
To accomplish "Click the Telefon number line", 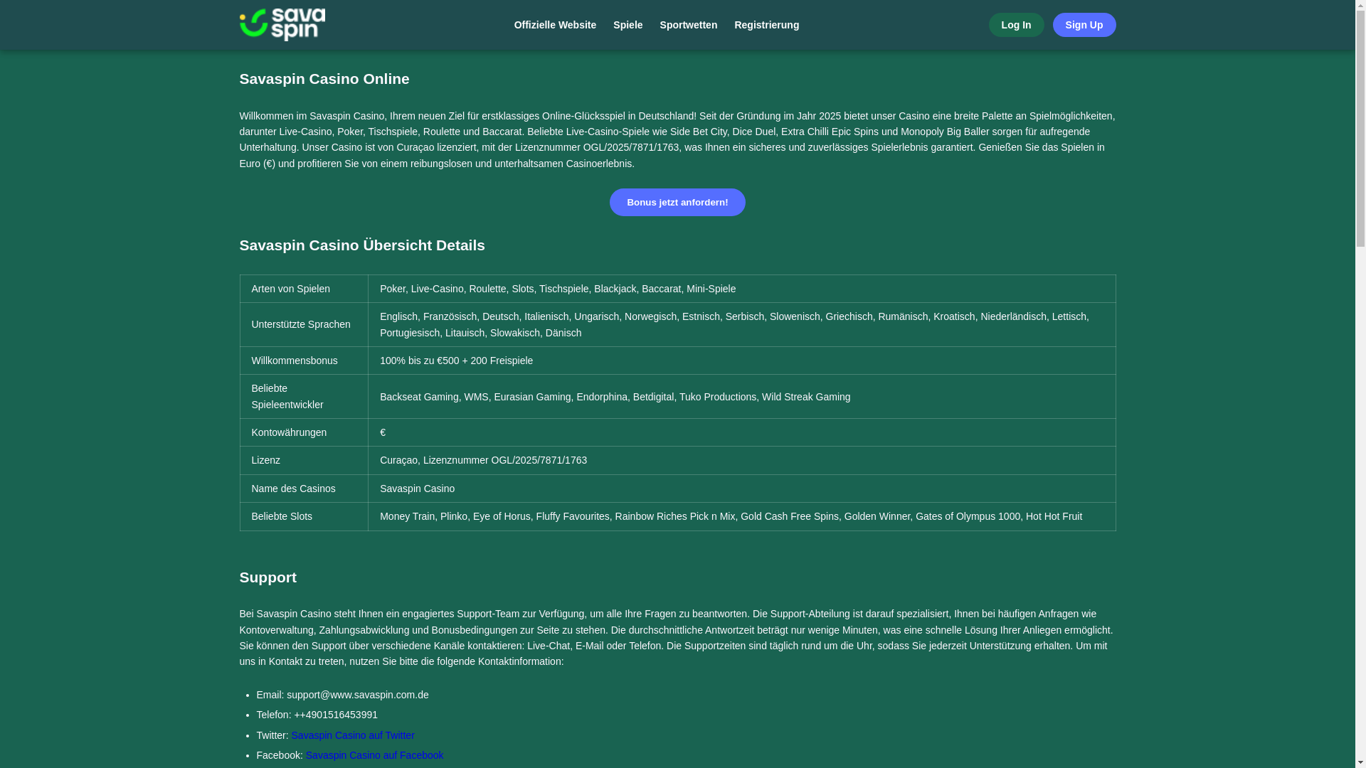I will click(x=317, y=715).
